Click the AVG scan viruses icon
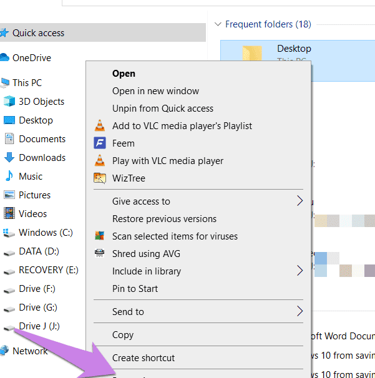The width and height of the screenshot is (375, 378). tap(100, 236)
